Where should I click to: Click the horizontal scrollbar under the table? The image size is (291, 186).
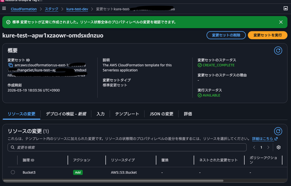click(113, 181)
